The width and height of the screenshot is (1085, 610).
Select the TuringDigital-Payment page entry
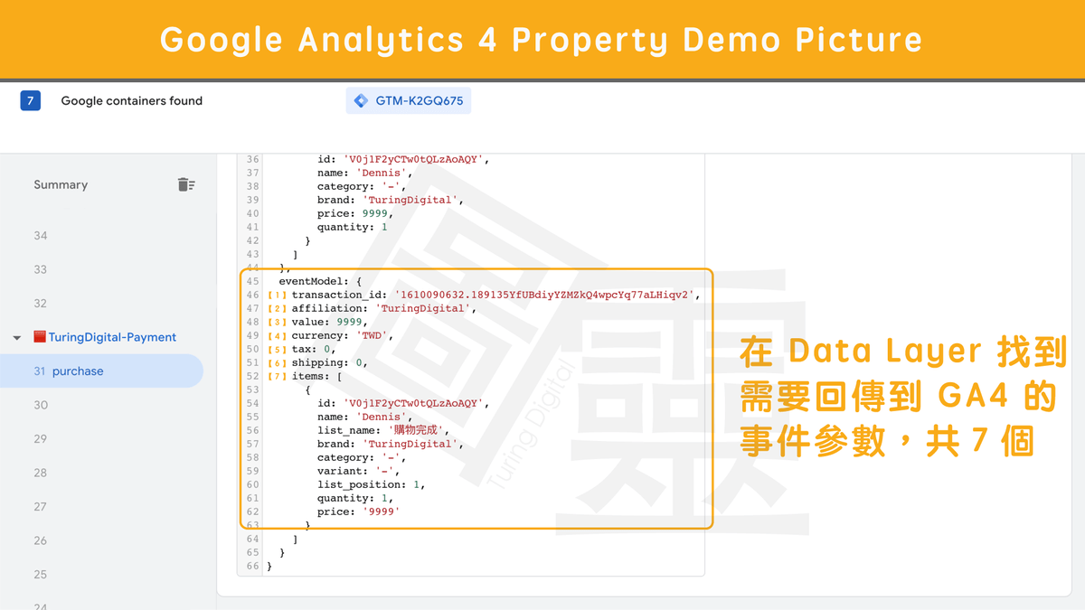click(x=105, y=337)
